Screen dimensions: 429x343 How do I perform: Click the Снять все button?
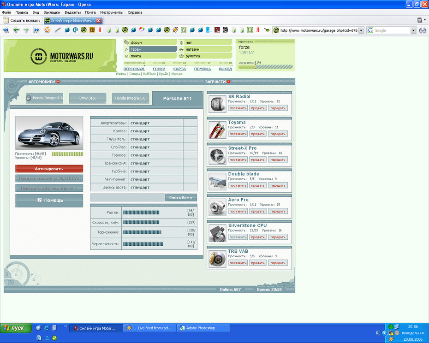[x=181, y=197]
